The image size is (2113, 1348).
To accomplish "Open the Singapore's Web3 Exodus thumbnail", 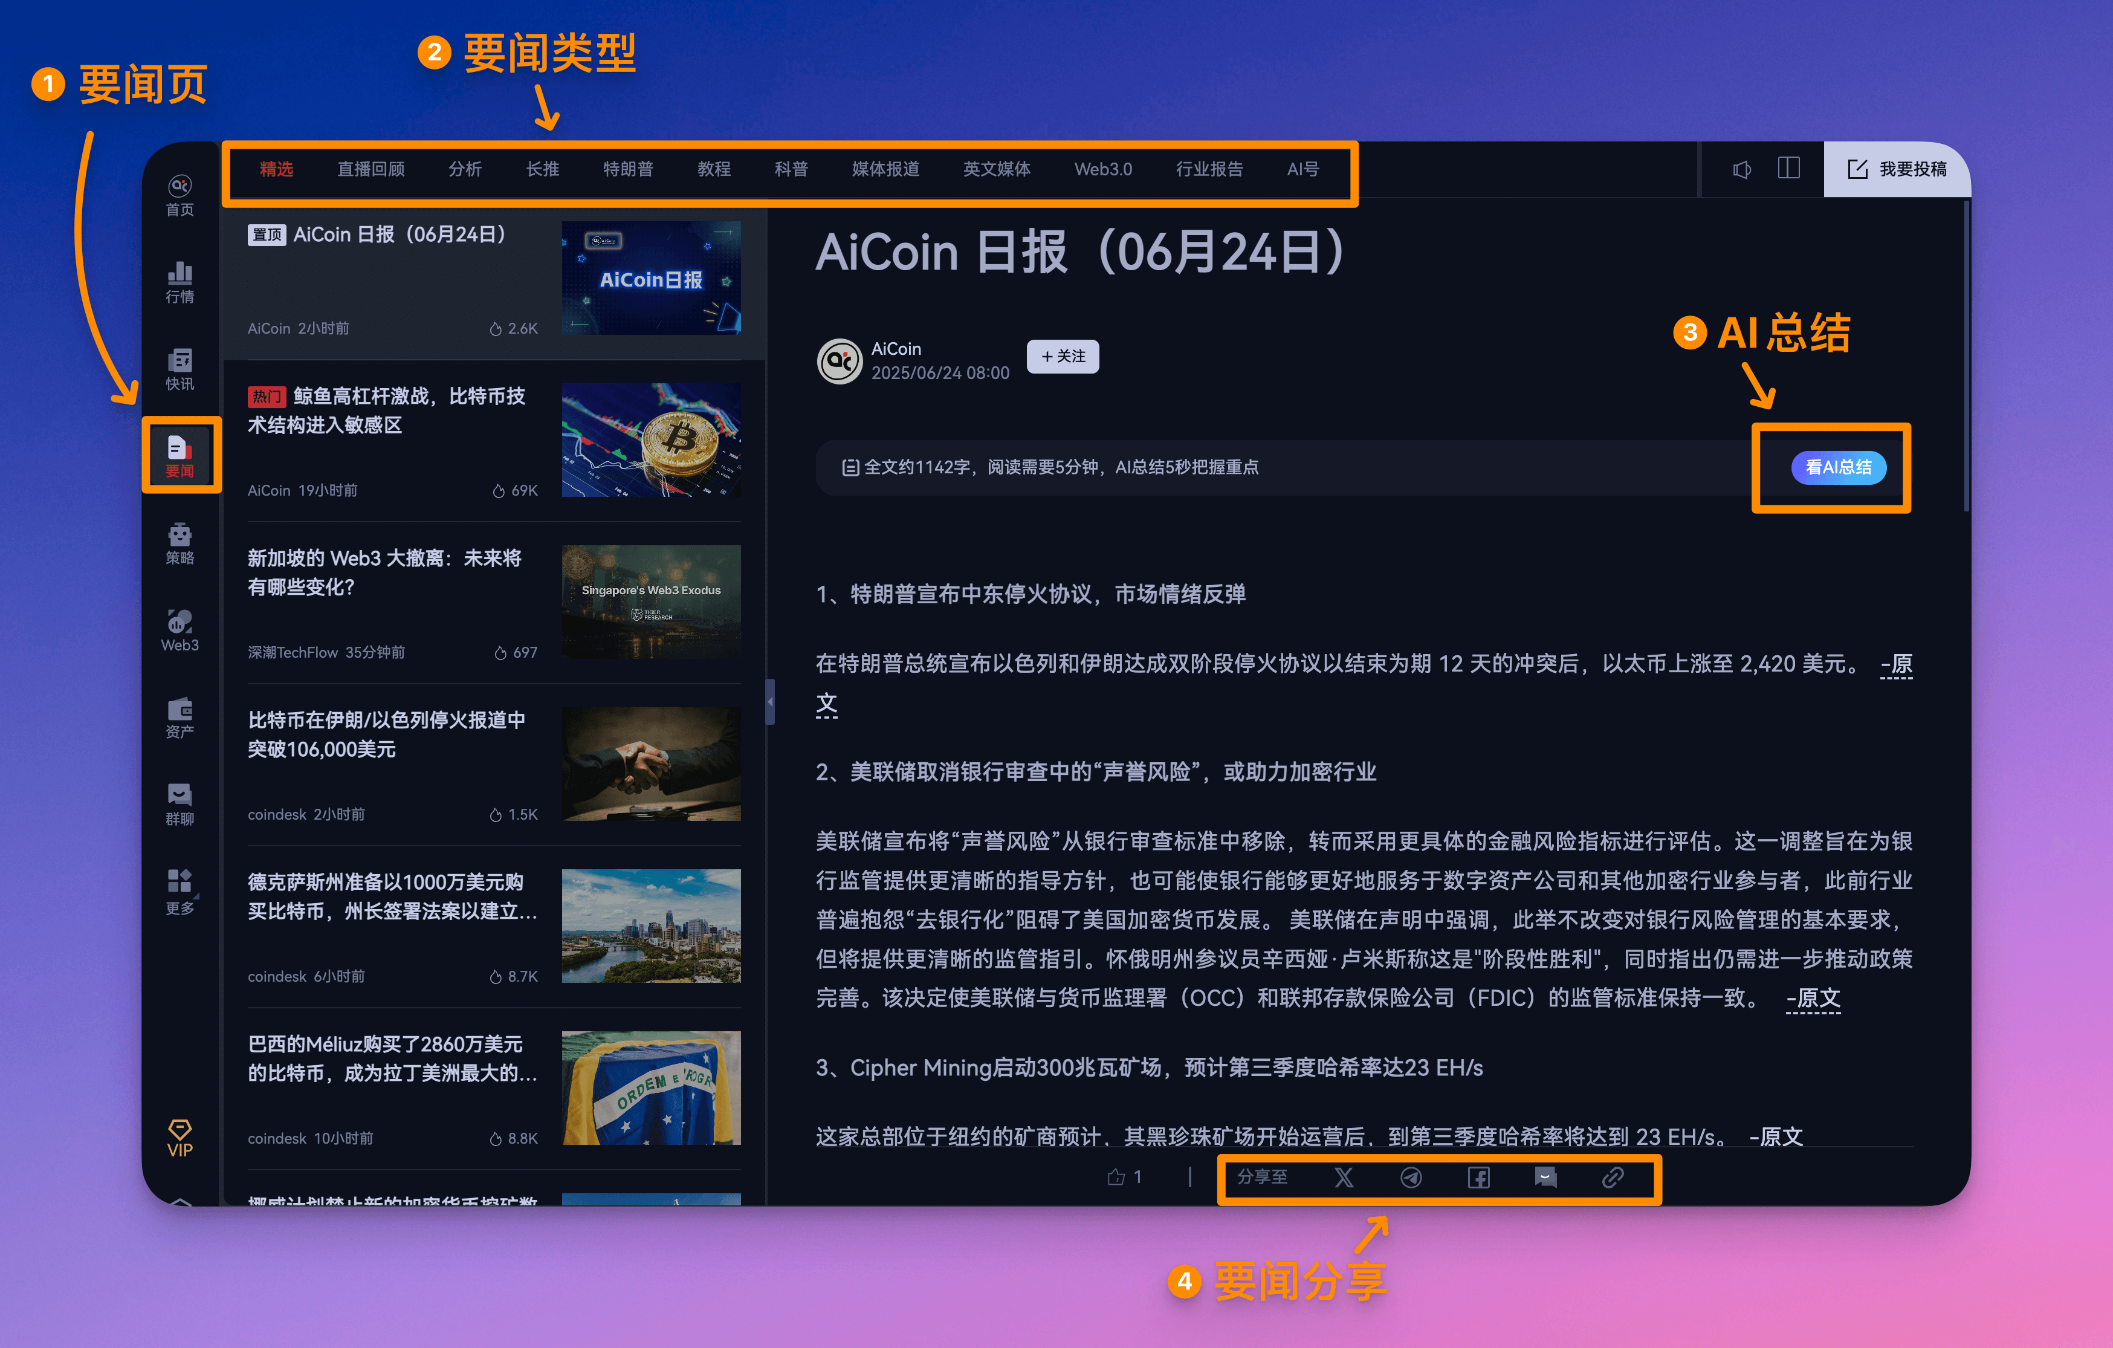I will click(651, 602).
